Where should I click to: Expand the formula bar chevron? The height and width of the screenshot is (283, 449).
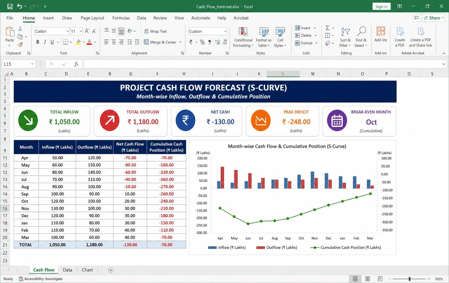pyautogui.click(x=444, y=64)
